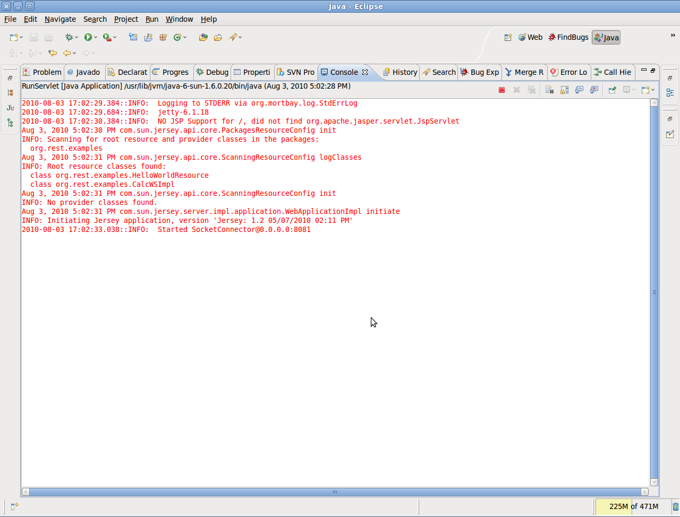Restore the left fast view stack
The width and height of the screenshot is (680, 517).
tap(10, 78)
